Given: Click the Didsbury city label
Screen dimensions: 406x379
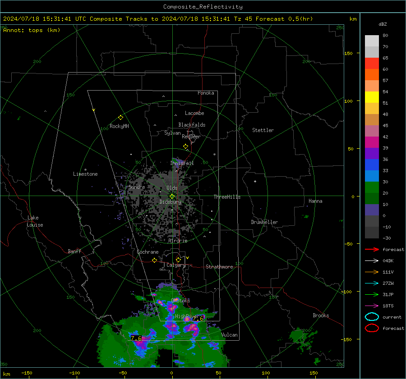Looking at the screenshot, I should pyautogui.click(x=170, y=202).
